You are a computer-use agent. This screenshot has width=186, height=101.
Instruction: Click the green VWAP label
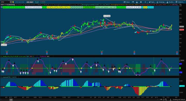[x=14, y=7]
